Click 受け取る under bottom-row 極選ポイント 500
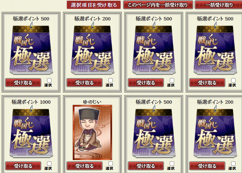 (x=146, y=166)
